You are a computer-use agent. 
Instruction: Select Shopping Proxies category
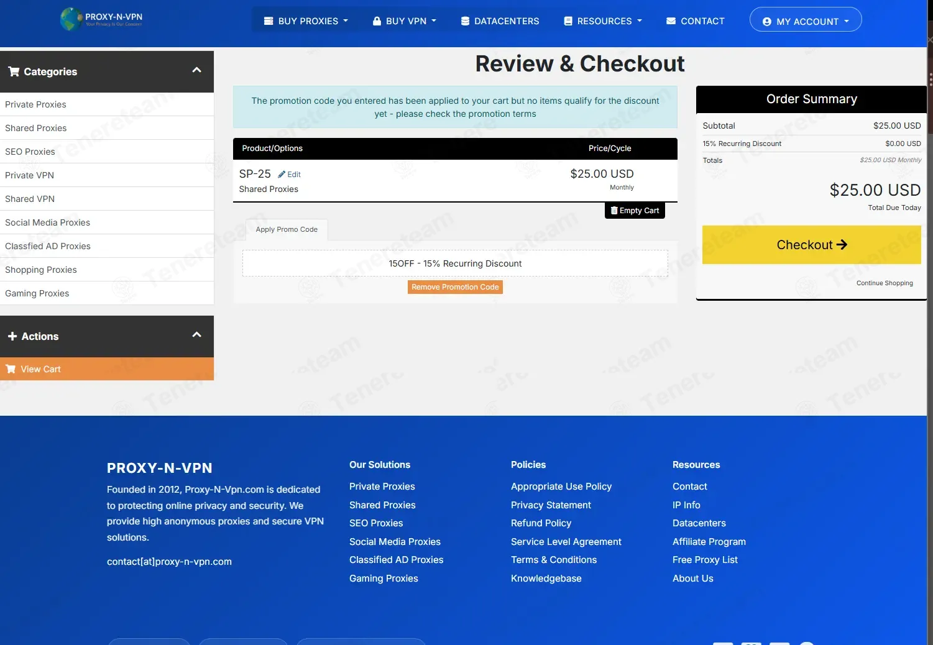coord(107,270)
